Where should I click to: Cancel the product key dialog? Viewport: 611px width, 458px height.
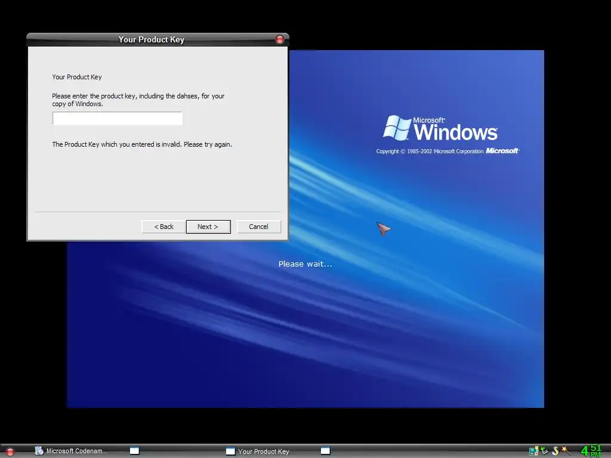tap(259, 227)
